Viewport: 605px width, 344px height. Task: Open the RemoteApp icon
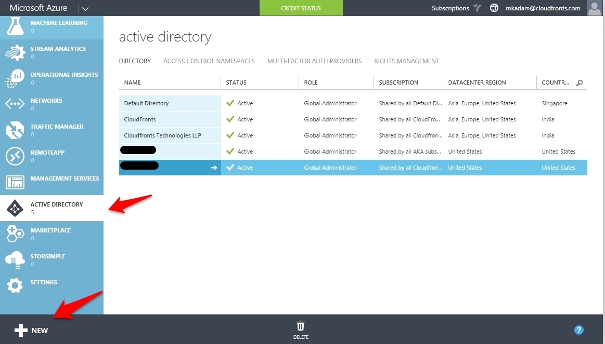pos(15,156)
